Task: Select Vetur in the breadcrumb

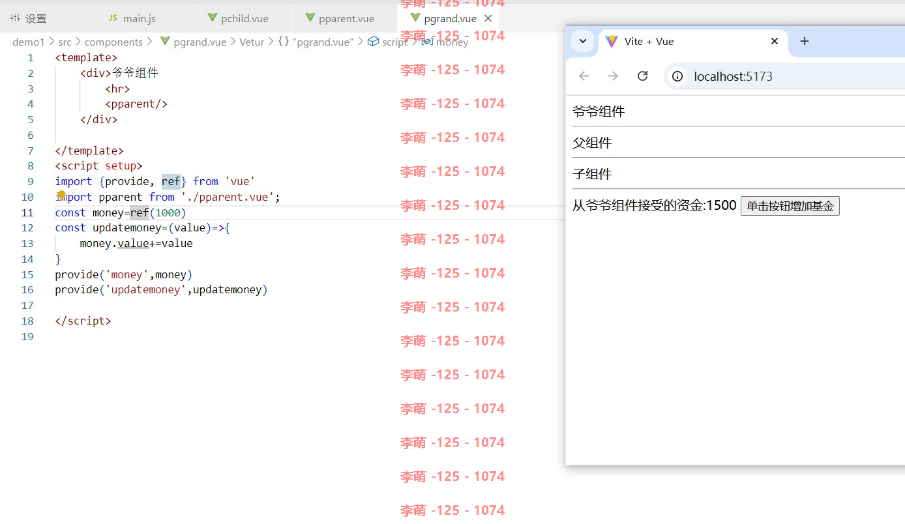Action: click(252, 42)
